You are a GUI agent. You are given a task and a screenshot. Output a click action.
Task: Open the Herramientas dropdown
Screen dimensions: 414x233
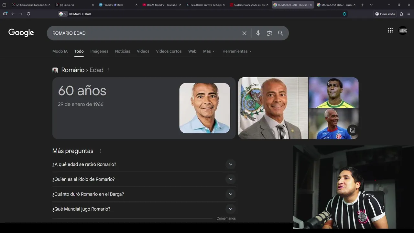point(237,51)
